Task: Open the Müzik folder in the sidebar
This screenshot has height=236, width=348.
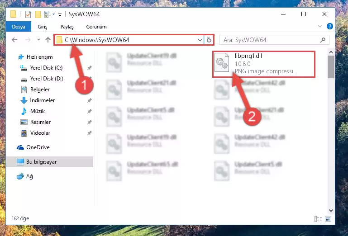Action: point(33,111)
